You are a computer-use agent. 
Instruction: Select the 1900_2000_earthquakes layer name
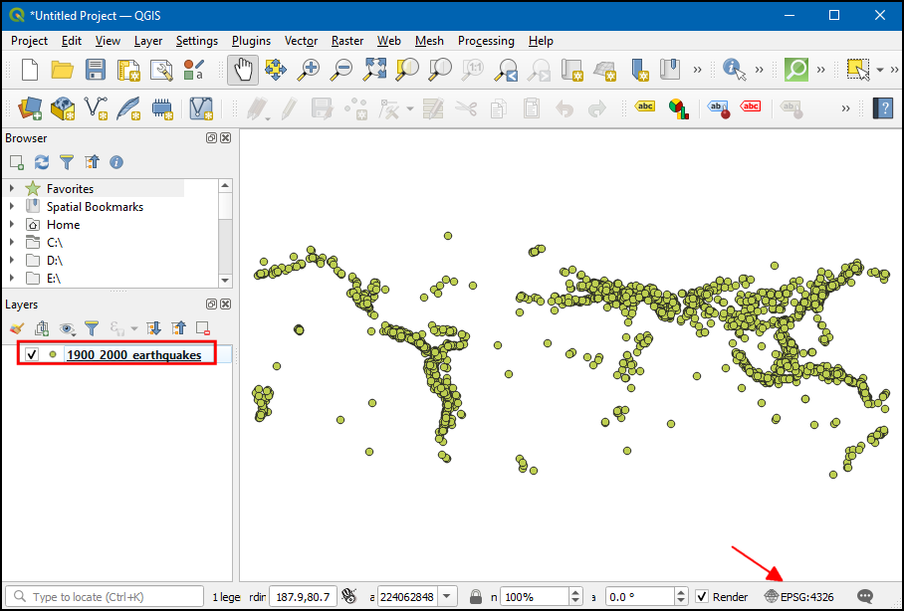pyautogui.click(x=133, y=355)
